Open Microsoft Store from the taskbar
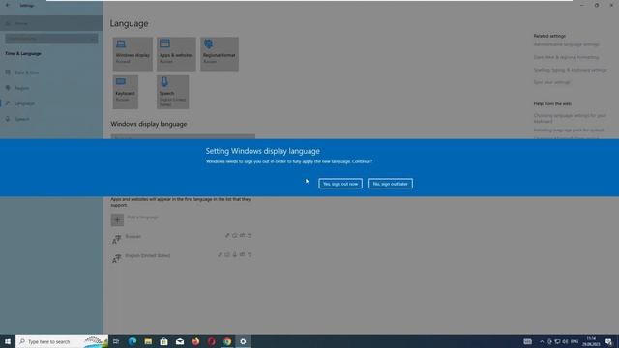 coord(163,341)
